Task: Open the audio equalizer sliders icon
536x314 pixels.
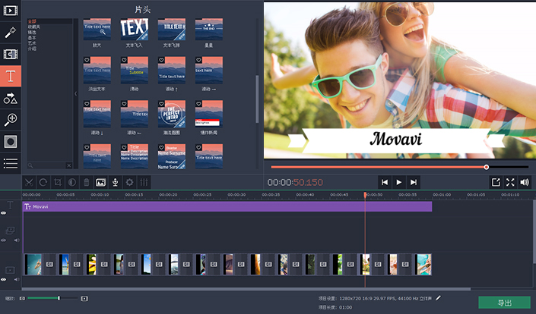Action: tap(143, 182)
